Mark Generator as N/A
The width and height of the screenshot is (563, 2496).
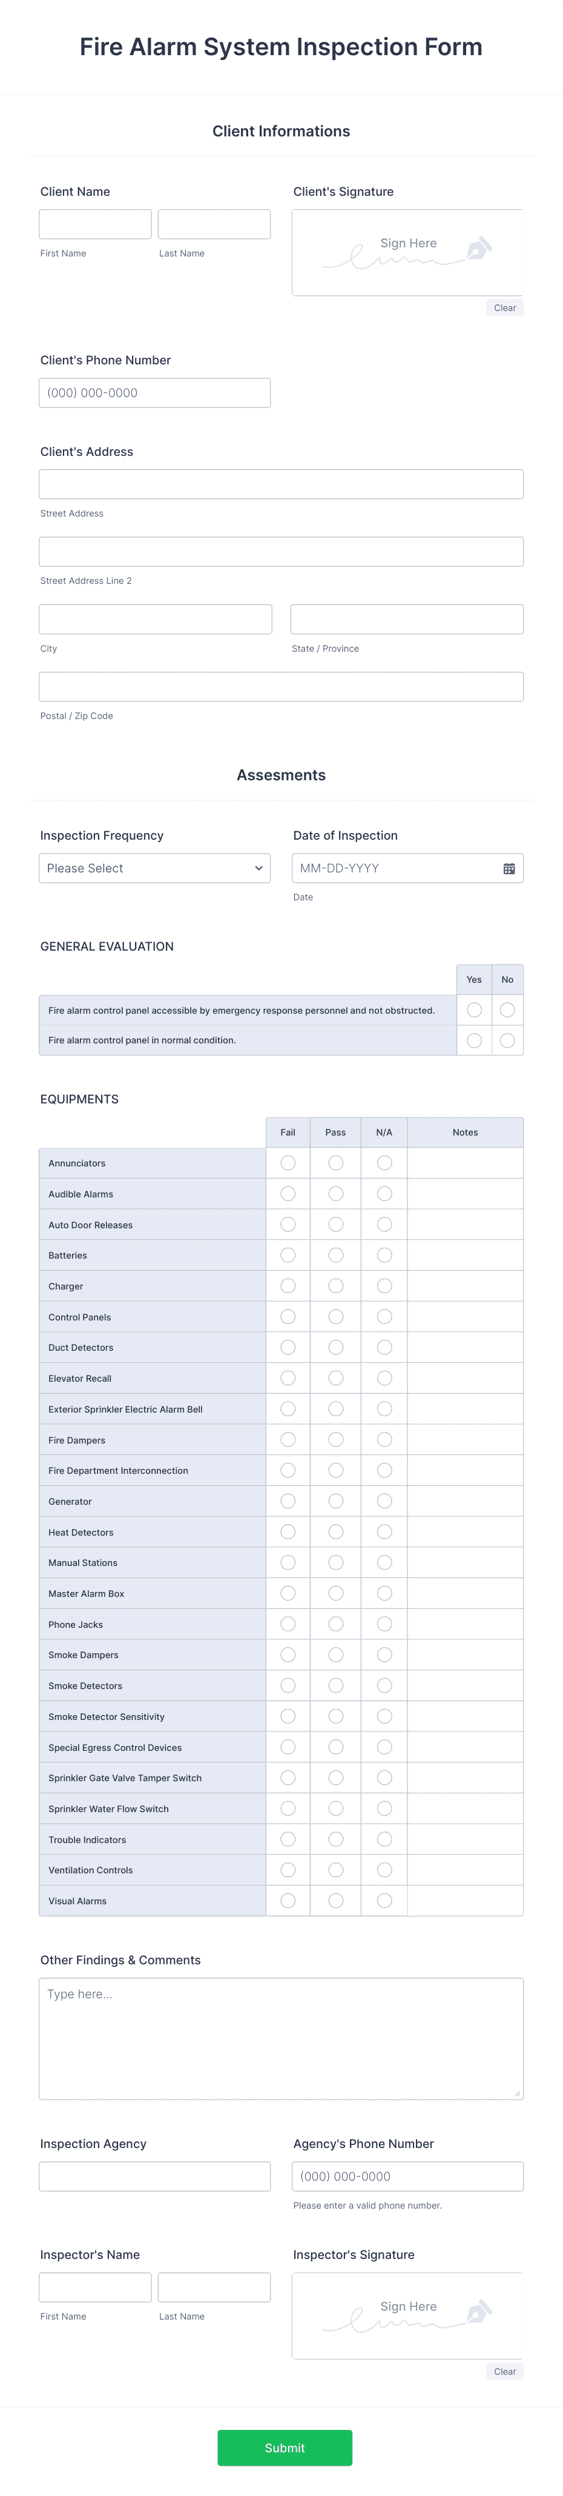click(384, 1500)
